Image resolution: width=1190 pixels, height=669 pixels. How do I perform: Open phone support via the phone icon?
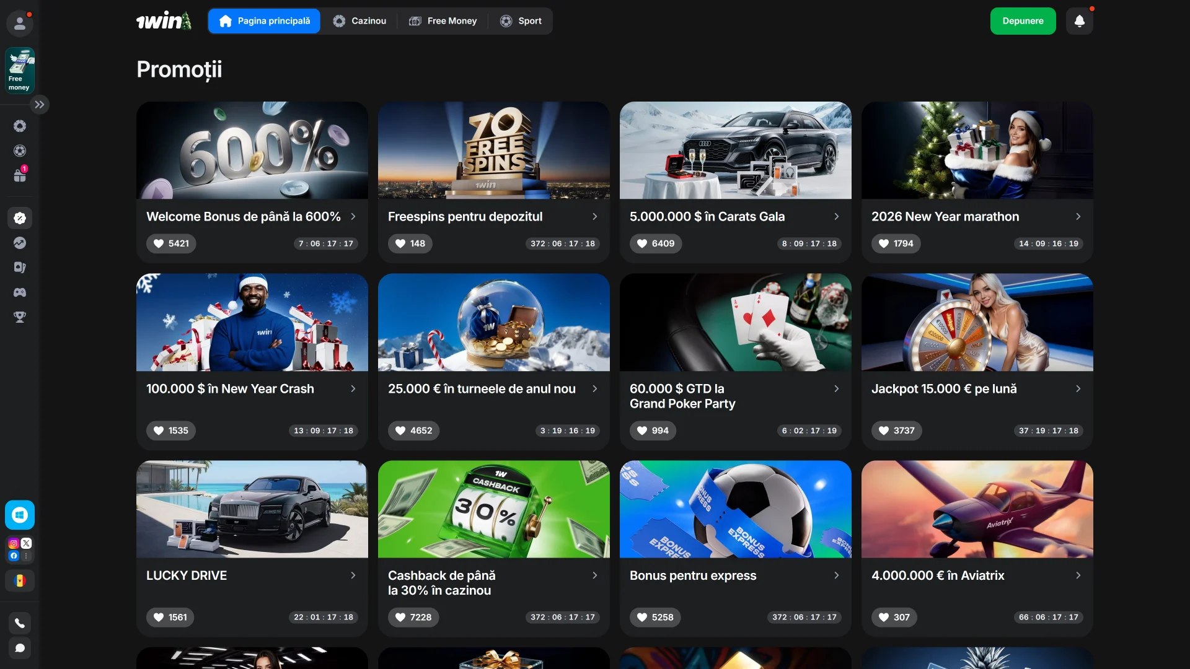(x=20, y=623)
